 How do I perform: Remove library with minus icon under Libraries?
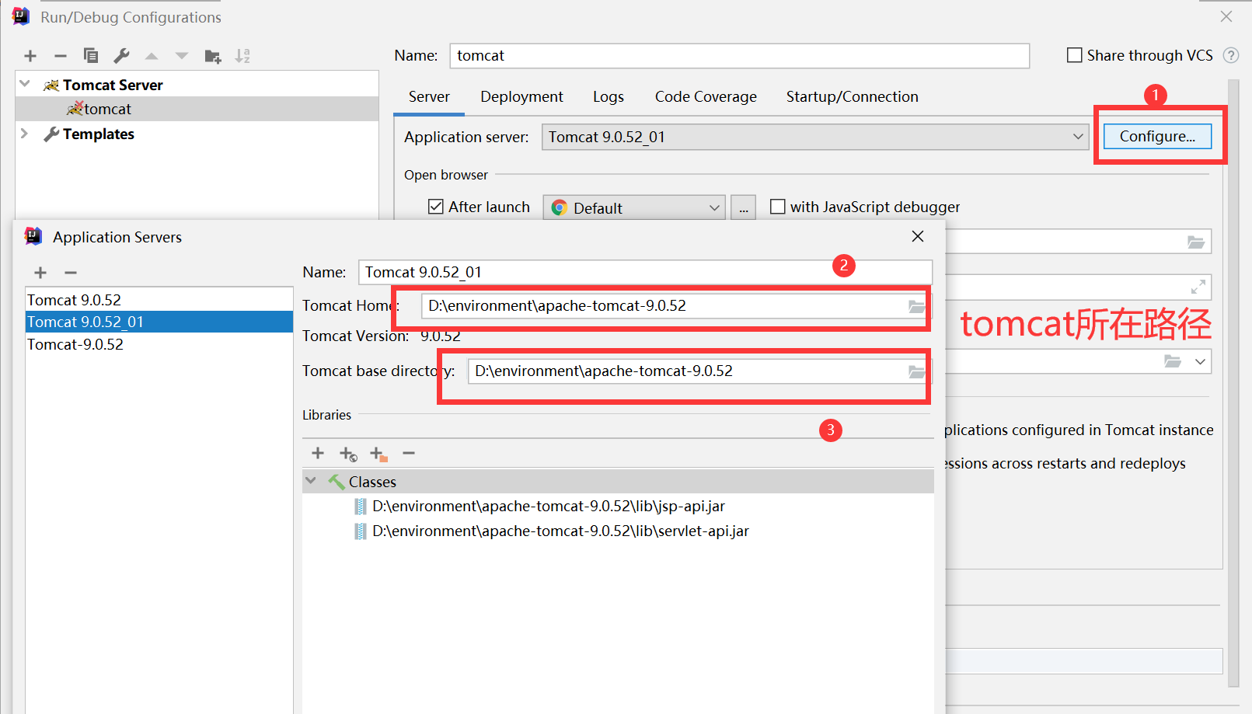[x=409, y=453]
